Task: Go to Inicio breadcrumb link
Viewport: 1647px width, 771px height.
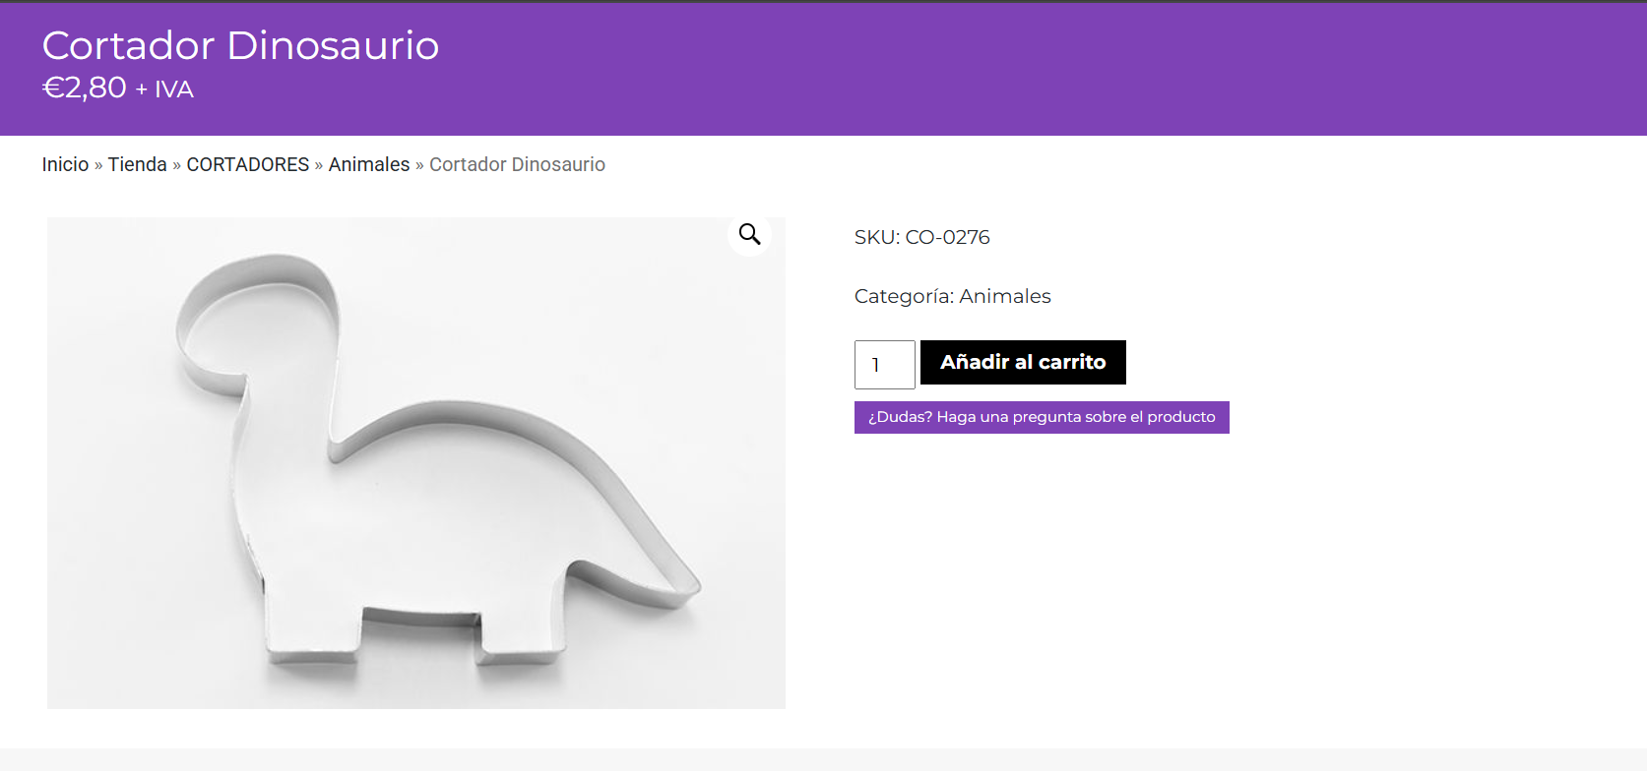Action: point(65,164)
